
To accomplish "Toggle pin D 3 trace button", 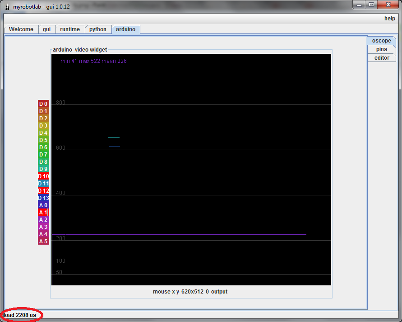I will (x=43, y=125).
